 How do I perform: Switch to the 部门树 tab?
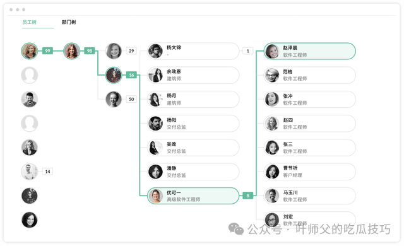[69, 22]
